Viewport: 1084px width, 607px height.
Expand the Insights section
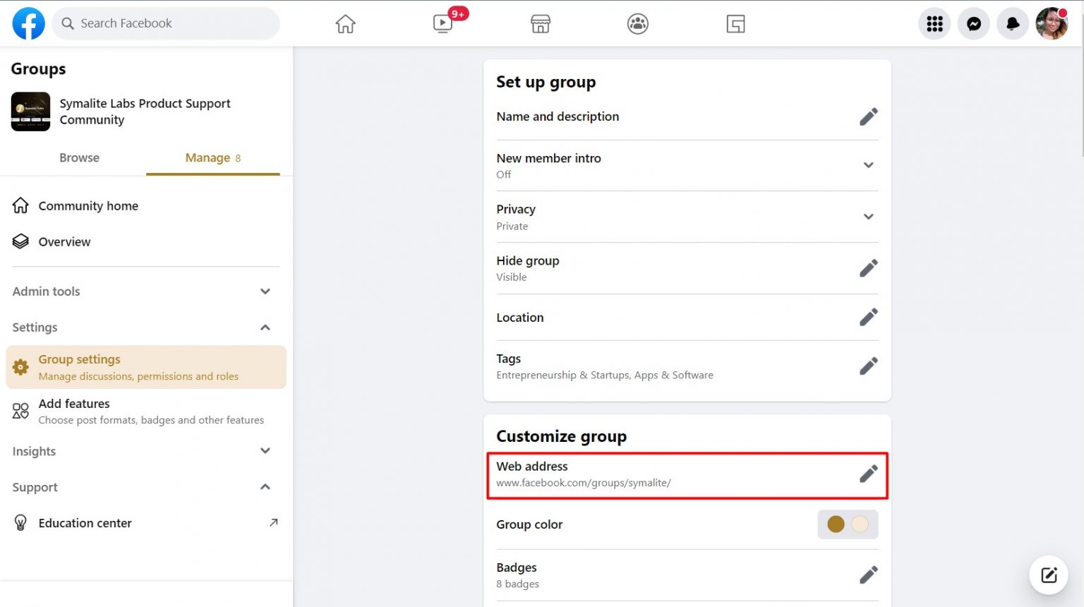click(265, 451)
